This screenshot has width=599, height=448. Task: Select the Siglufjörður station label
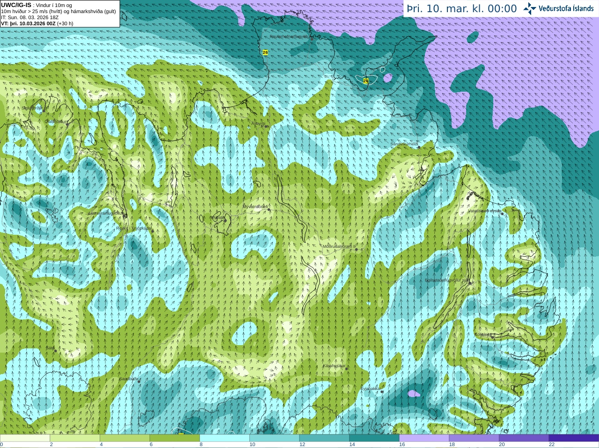pos(32,108)
